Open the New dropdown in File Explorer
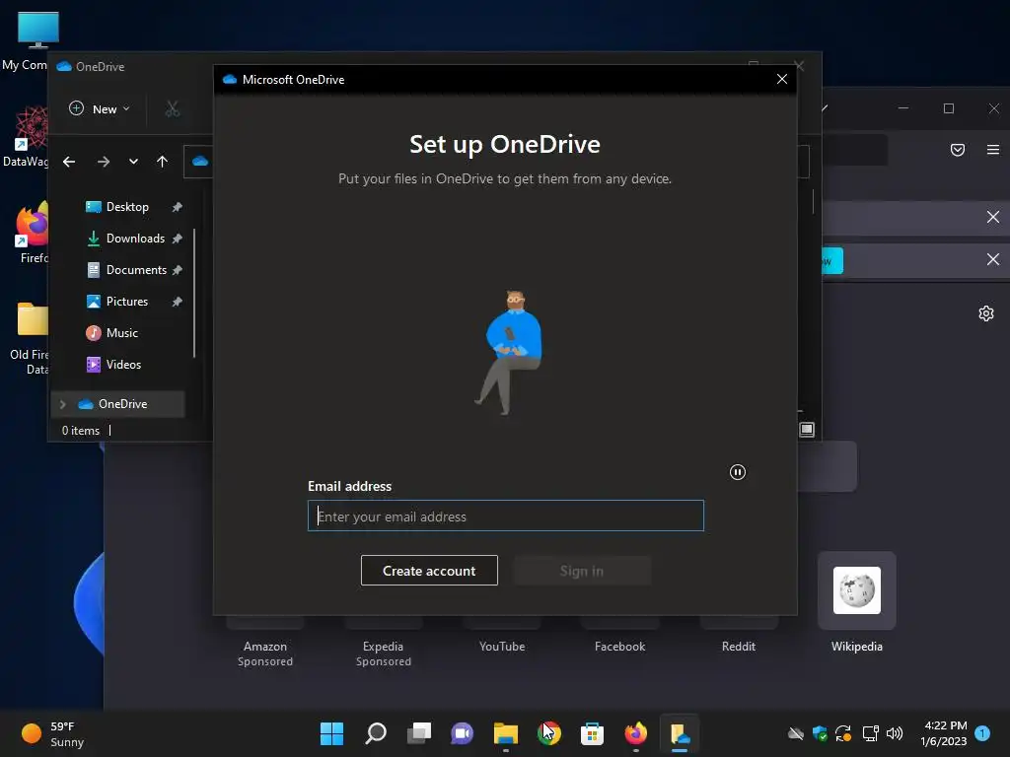The image size is (1010, 757). click(100, 108)
